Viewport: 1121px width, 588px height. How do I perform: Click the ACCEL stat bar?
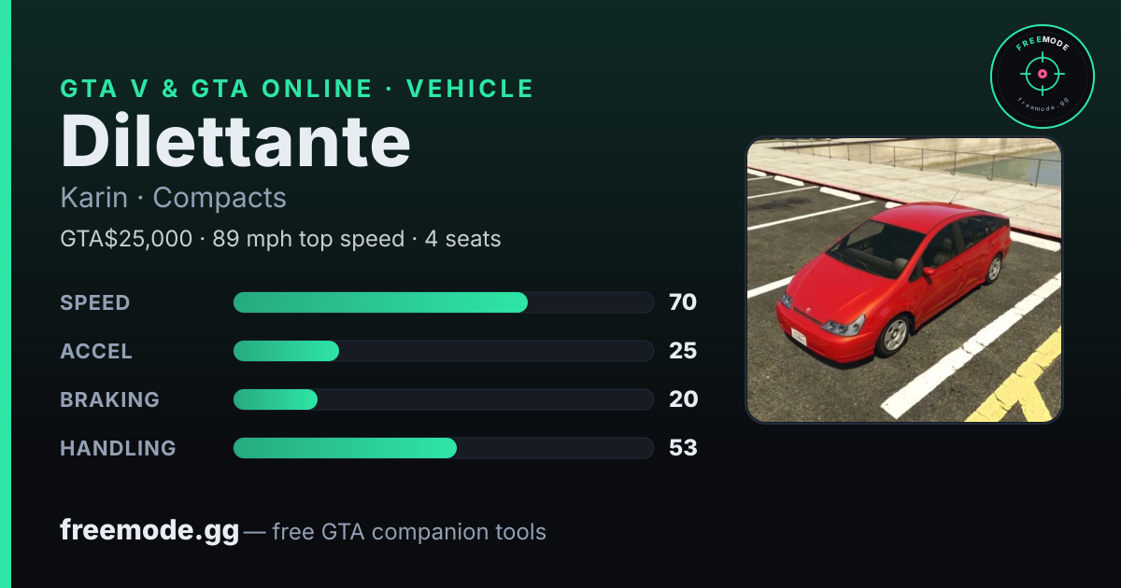[443, 351]
